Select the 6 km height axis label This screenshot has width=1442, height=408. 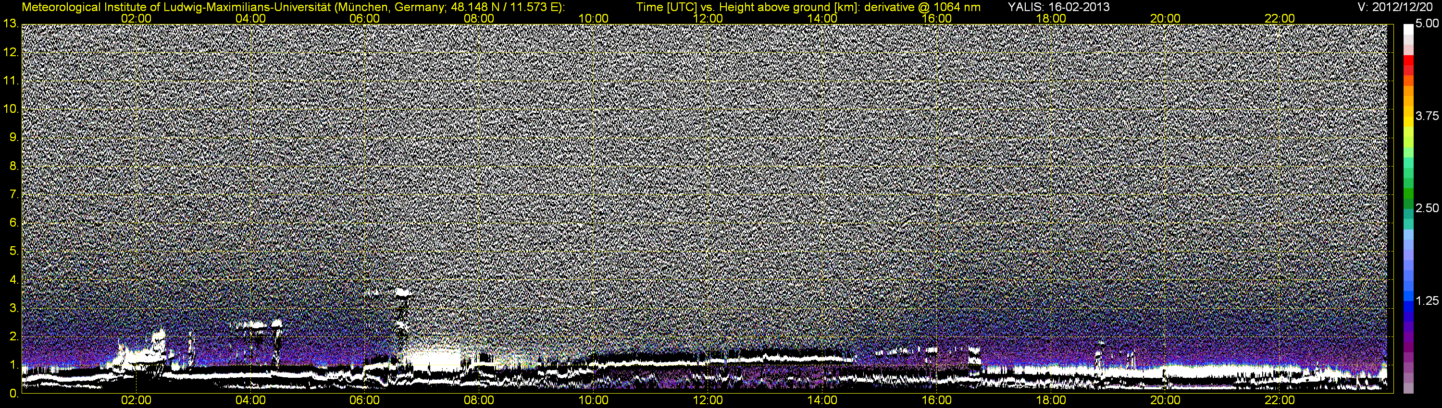pos(14,223)
